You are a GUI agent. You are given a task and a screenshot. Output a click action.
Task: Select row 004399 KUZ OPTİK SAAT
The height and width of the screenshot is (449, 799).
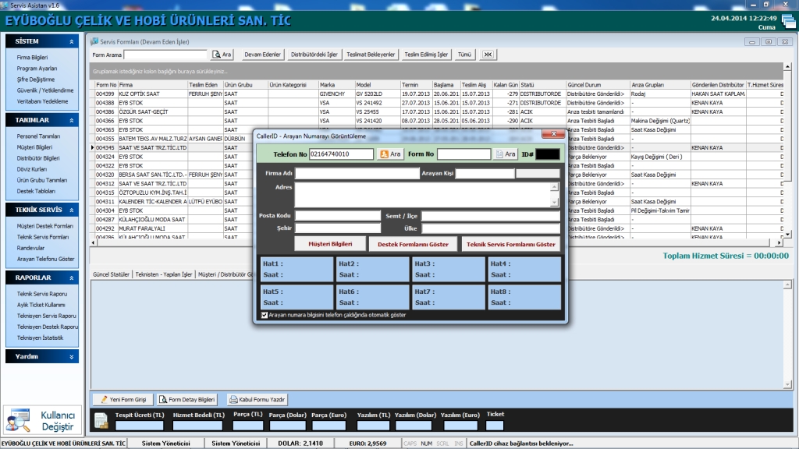439,94
